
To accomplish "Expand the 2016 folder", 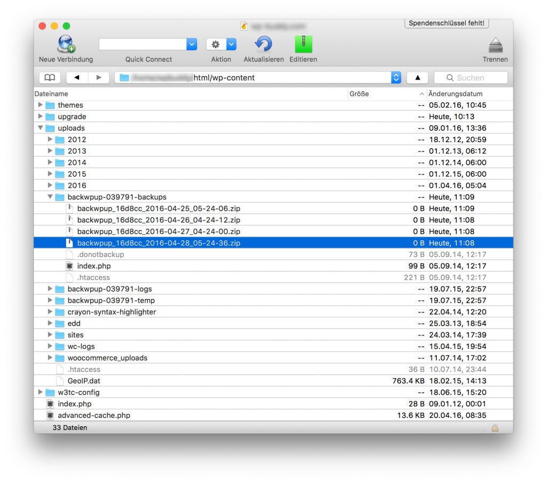I will click(x=50, y=185).
